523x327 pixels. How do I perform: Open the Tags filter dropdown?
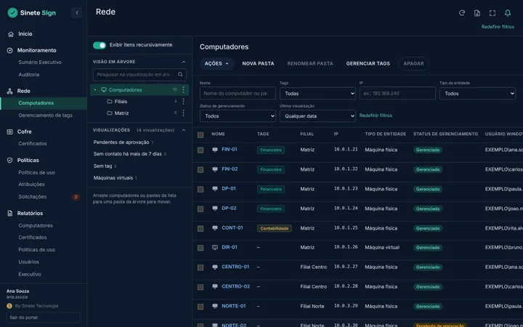[317, 94]
